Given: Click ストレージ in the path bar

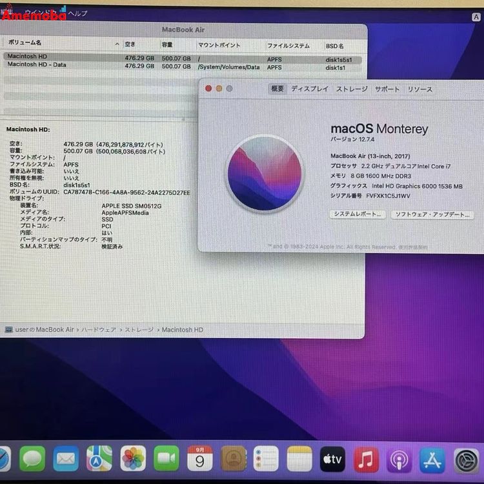Looking at the screenshot, I should 139,330.
